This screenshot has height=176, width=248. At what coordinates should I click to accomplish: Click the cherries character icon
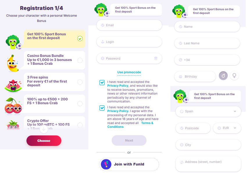13,106
